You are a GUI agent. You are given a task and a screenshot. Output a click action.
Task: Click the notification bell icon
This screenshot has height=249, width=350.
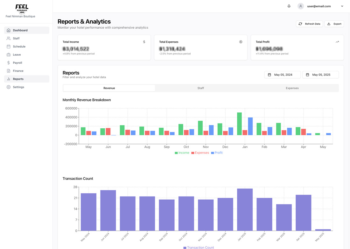coord(289,6)
